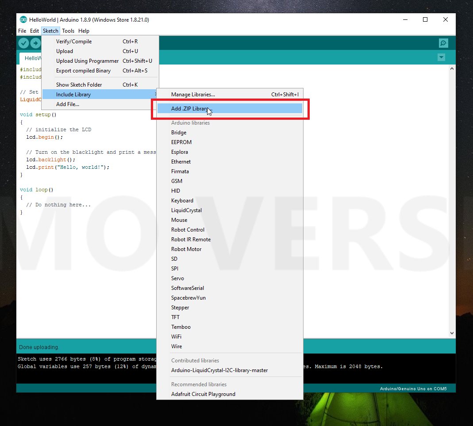Include the Stepper library
Screen dimensions: 473x426
point(230,308)
